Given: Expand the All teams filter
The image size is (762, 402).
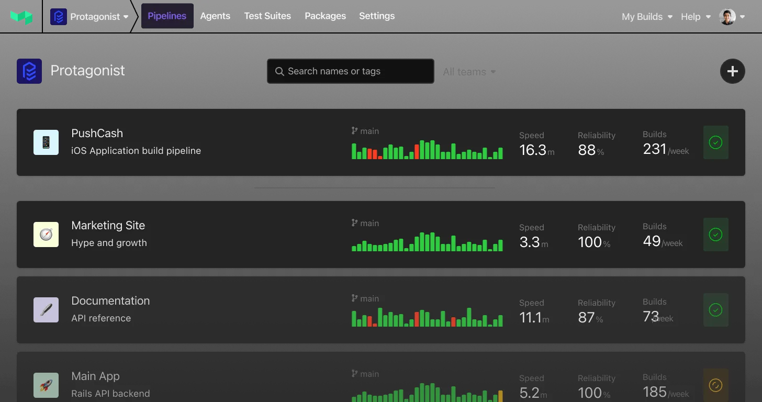Looking at the screenshot, I should click(x=469, y=72).
